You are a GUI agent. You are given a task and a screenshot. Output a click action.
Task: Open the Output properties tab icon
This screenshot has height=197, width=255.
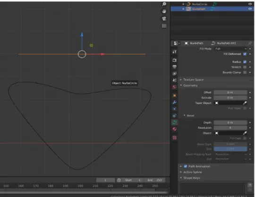175,67
